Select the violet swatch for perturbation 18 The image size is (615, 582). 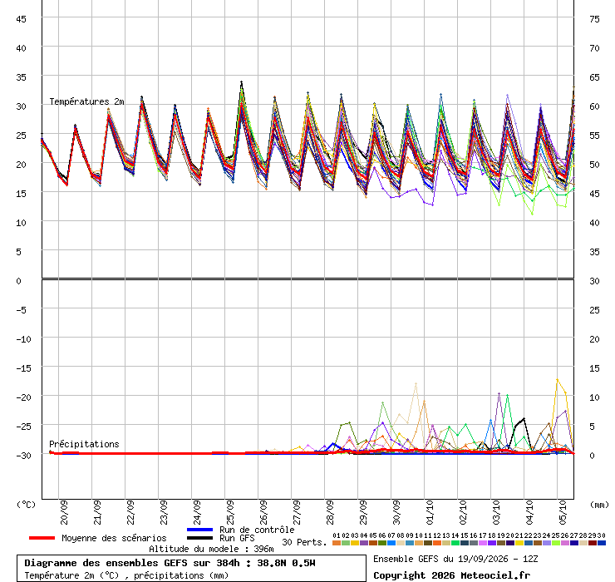pyautogui.click(x=492, y=543)
